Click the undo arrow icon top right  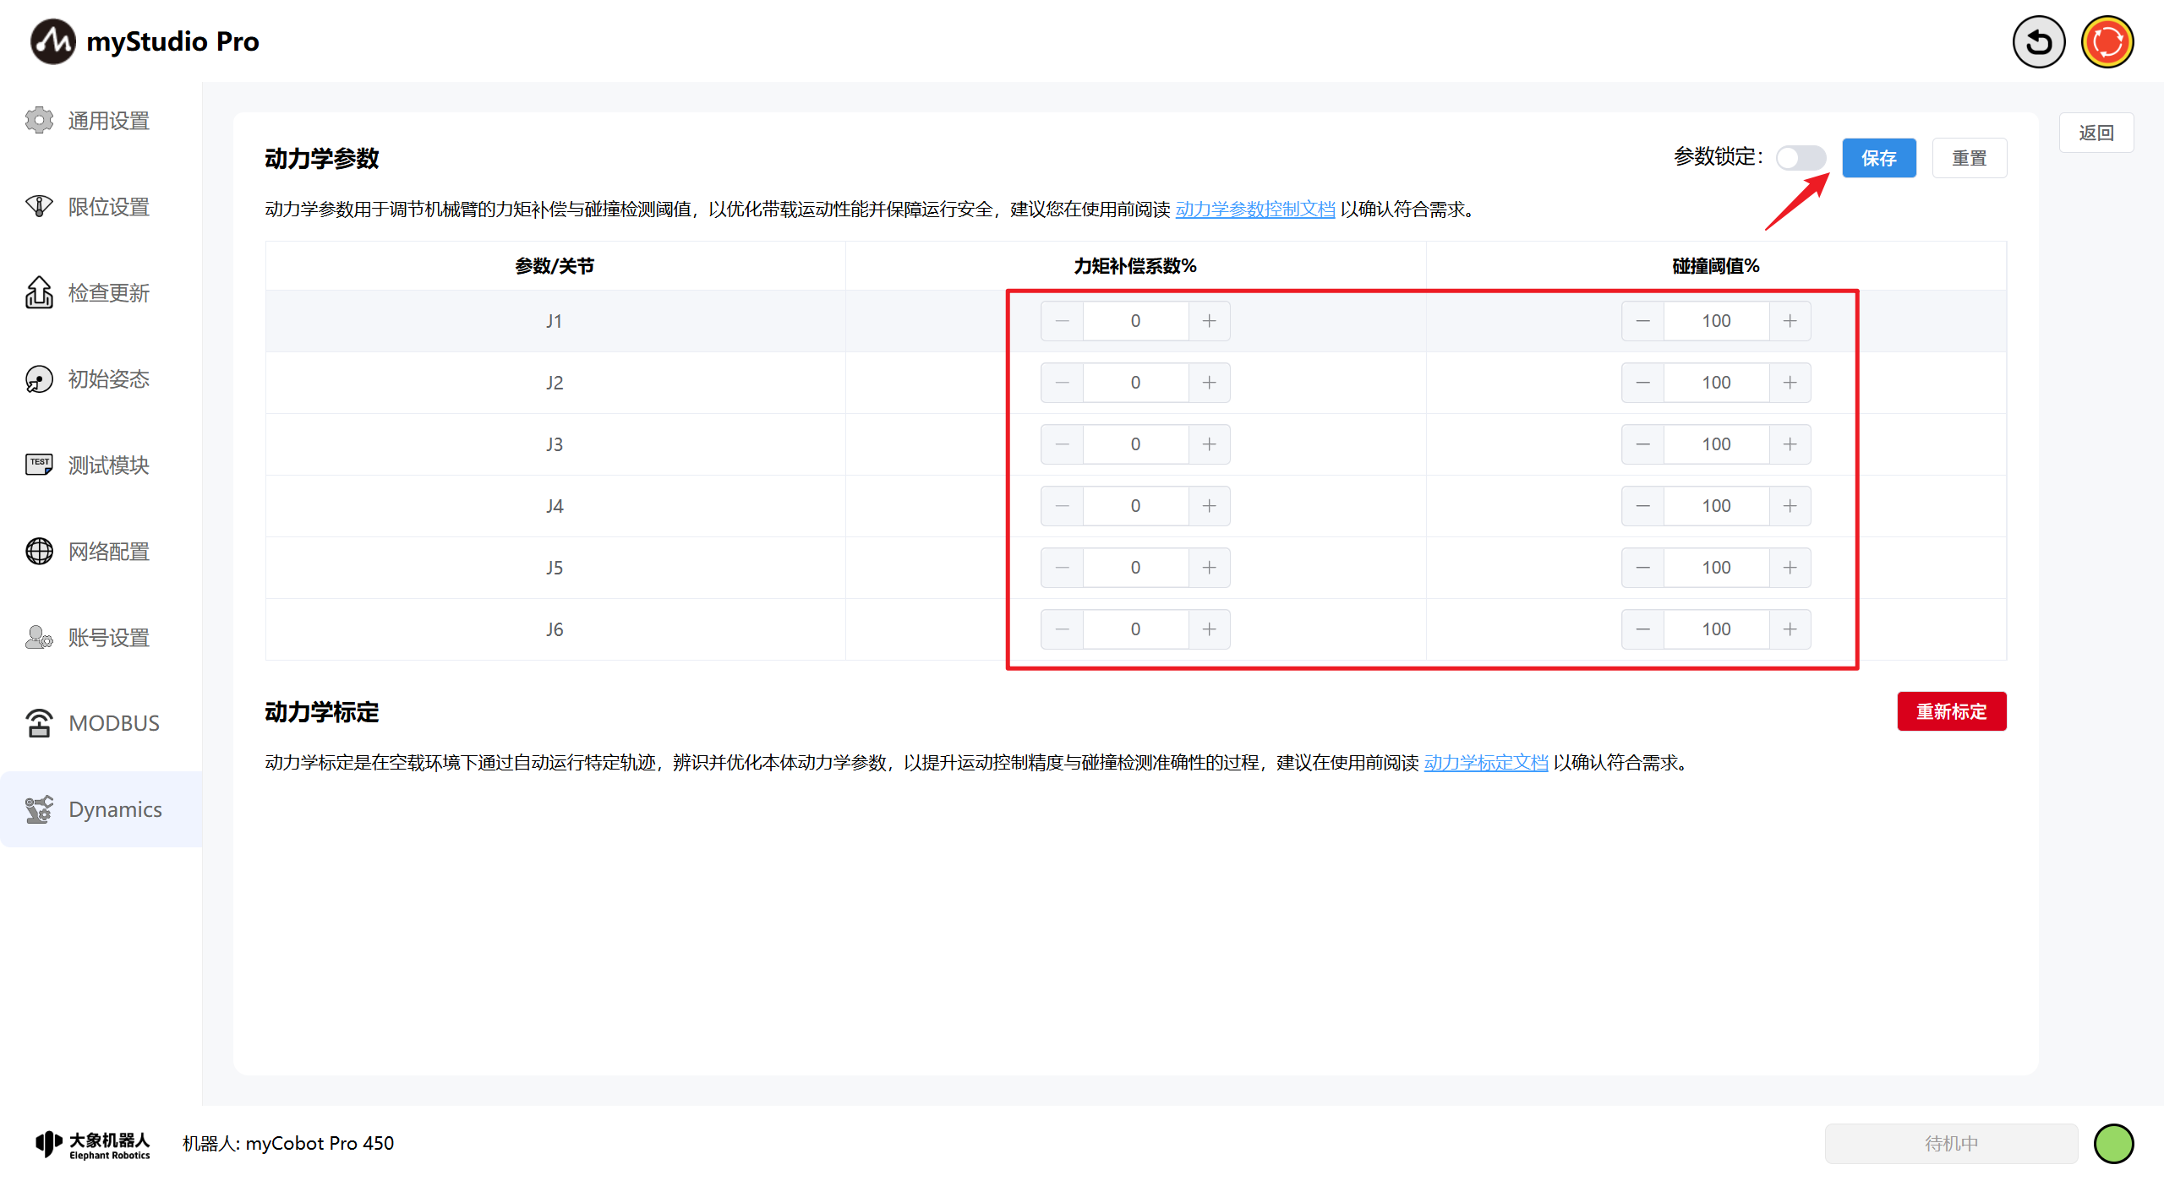point(2038,41)
